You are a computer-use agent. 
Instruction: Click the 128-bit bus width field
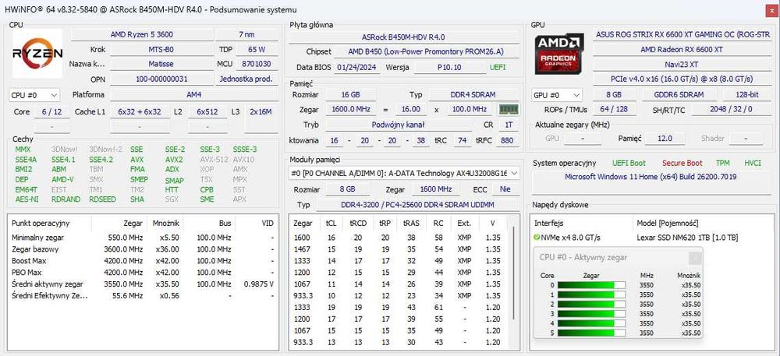[x=747, y=94]
